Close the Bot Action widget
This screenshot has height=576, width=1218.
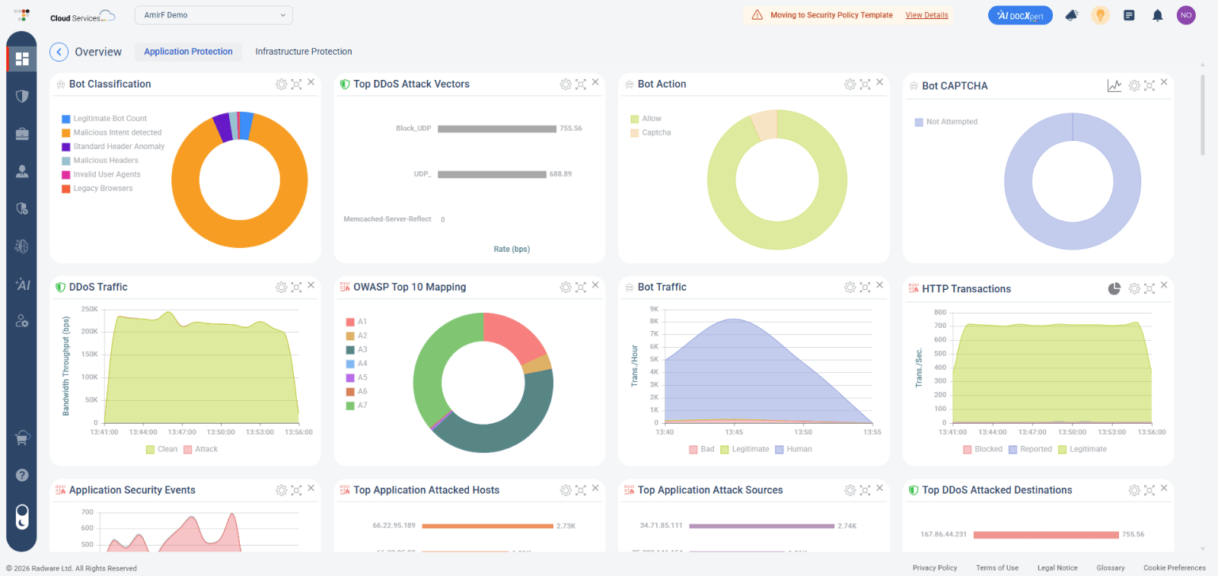(879, 82)
